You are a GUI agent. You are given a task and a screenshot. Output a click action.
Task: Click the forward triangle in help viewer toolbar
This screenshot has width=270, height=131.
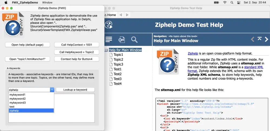(x=127, y=15)
